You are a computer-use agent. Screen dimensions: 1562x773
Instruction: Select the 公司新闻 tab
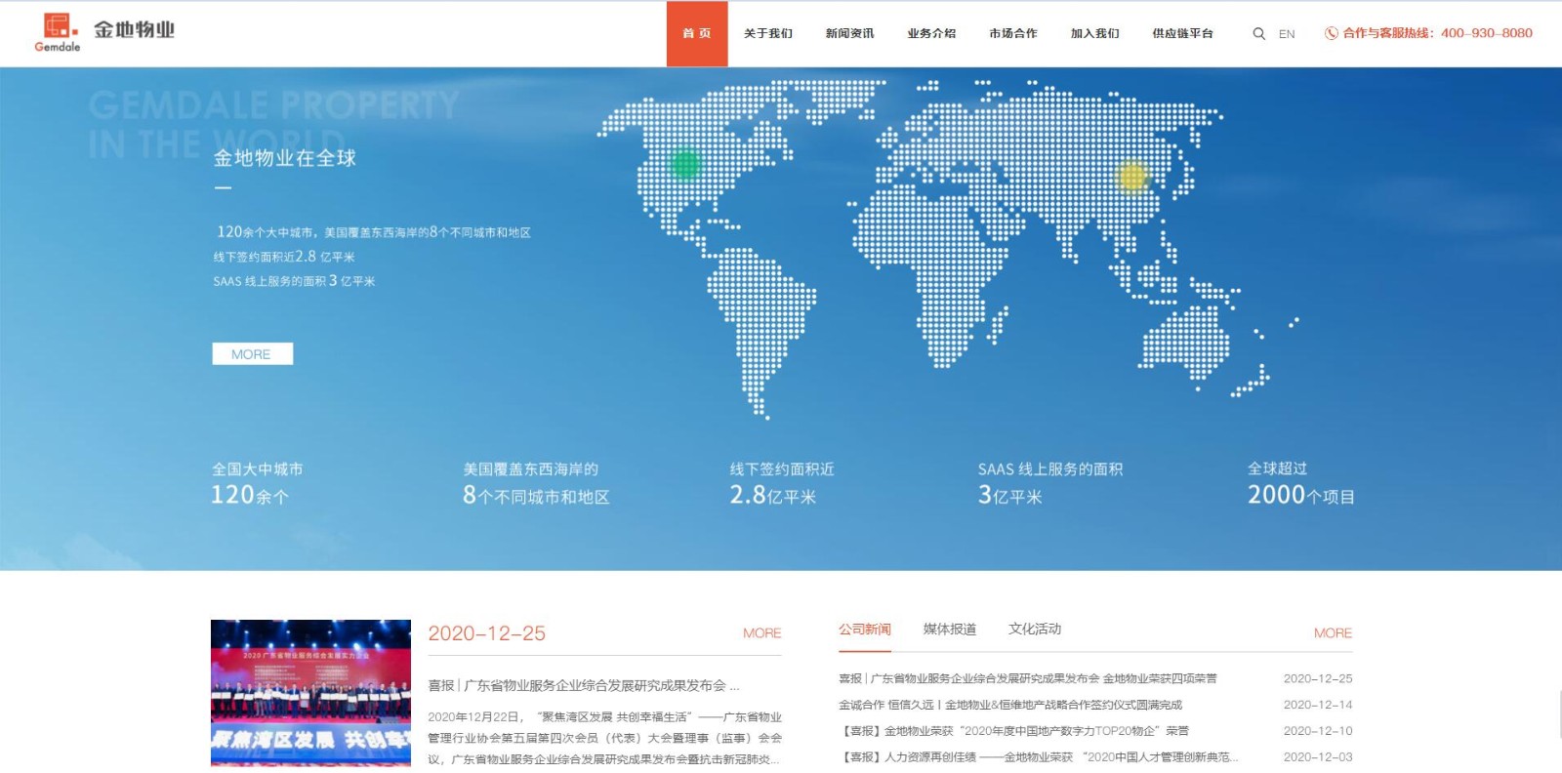pos(864,630)
